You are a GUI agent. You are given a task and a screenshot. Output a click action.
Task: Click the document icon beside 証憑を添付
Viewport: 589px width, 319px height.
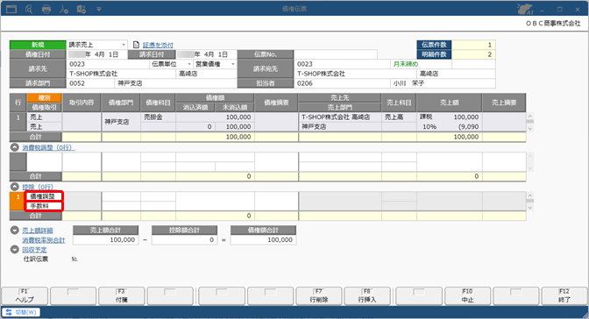click(x=136, y=45)
